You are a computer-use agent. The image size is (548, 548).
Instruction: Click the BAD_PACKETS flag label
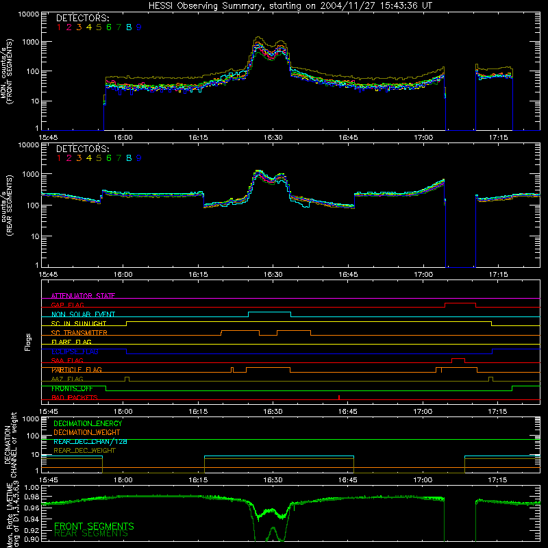point(75,398)
